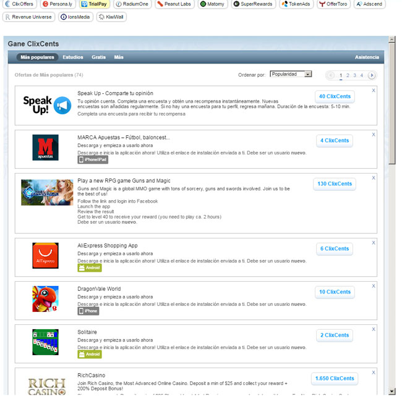402x404 pixels.
Task: Claim the 1.650 ClixCents RichCasino offer
Action: 335,379
